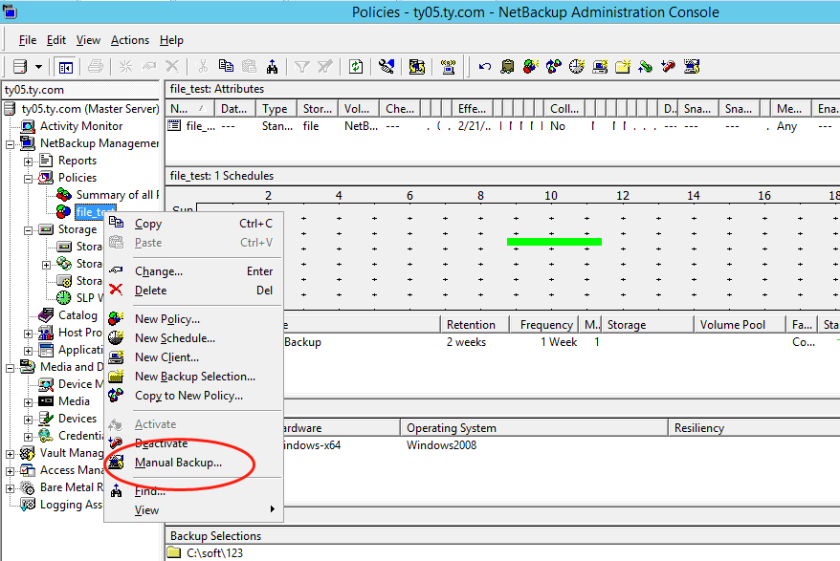Collapse the NetBackup Management node
This screenshot has width=840, height=561.
pyautogui.click(x=11, y=144)
